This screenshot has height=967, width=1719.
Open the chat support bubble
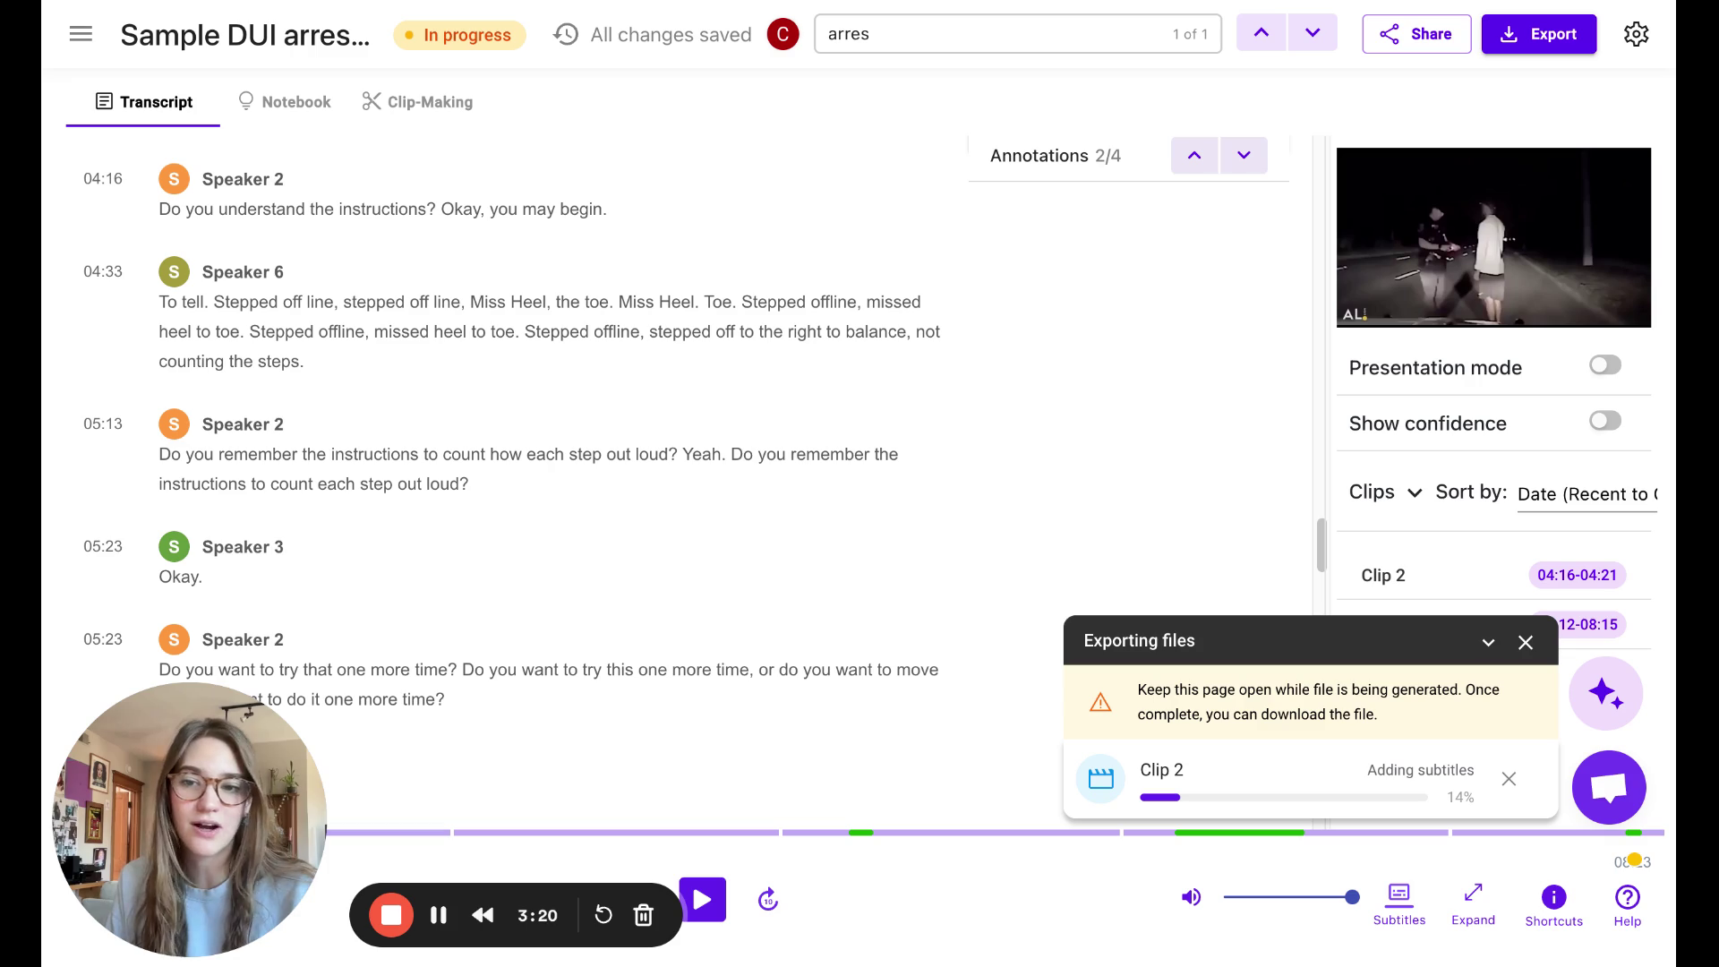point(1609,787)
